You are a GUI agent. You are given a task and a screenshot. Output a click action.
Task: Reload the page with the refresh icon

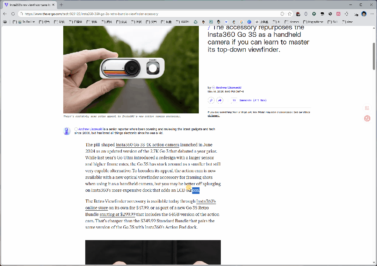click(x=13, y=14)
